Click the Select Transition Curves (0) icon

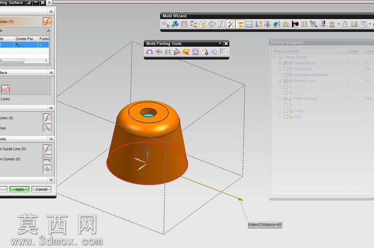[47, 159]
